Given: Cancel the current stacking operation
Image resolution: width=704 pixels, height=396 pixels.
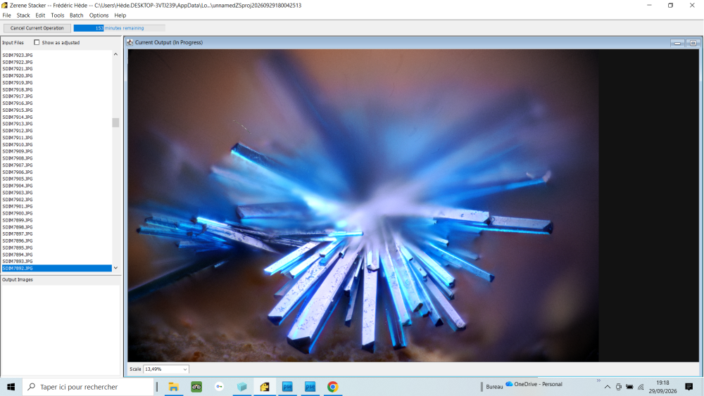Looking at the screenshot, I should [x=37, y=28].
